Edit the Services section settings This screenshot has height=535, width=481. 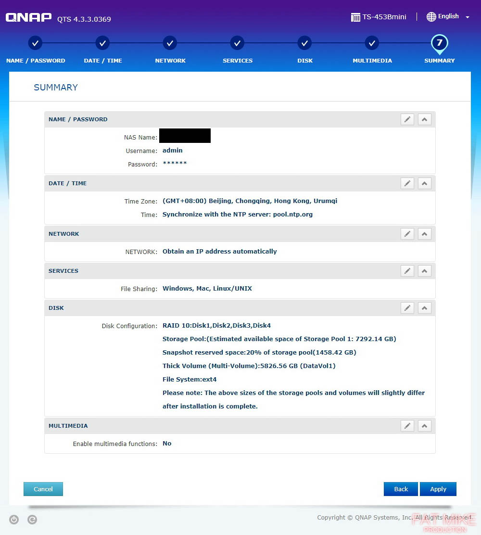point(407,271)
